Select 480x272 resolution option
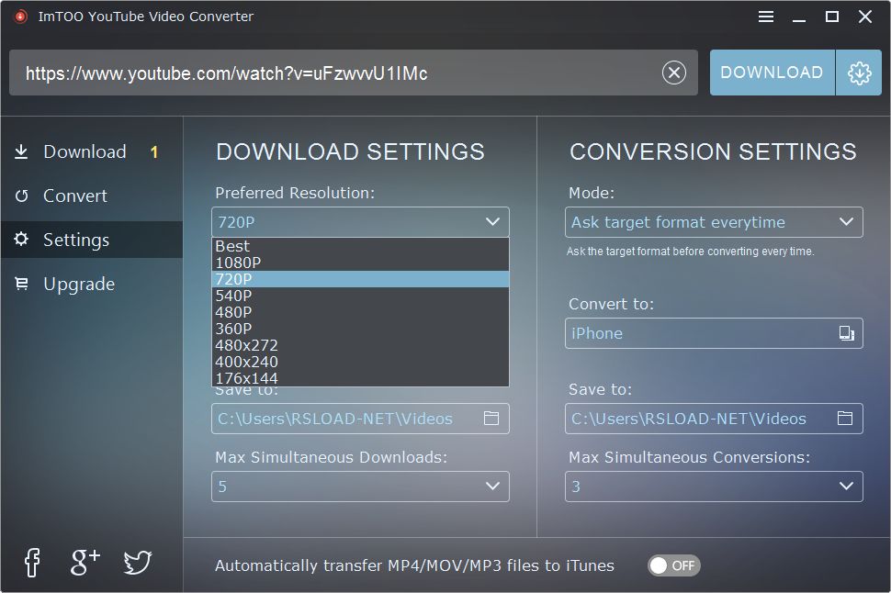The image size is (891, 593). tap(360, 345)
